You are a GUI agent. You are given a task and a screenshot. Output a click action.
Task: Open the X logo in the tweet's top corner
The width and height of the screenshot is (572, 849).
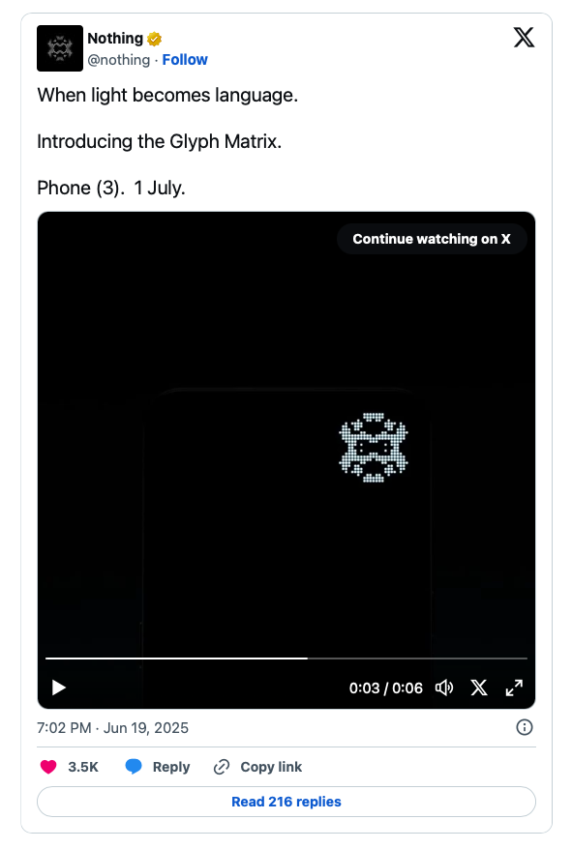pos(524,38)
